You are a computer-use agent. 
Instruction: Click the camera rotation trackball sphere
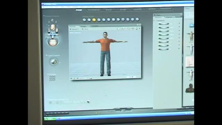click(53, 42)
